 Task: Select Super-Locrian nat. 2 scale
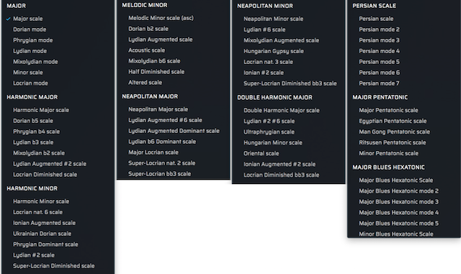(x=161, y=163)
